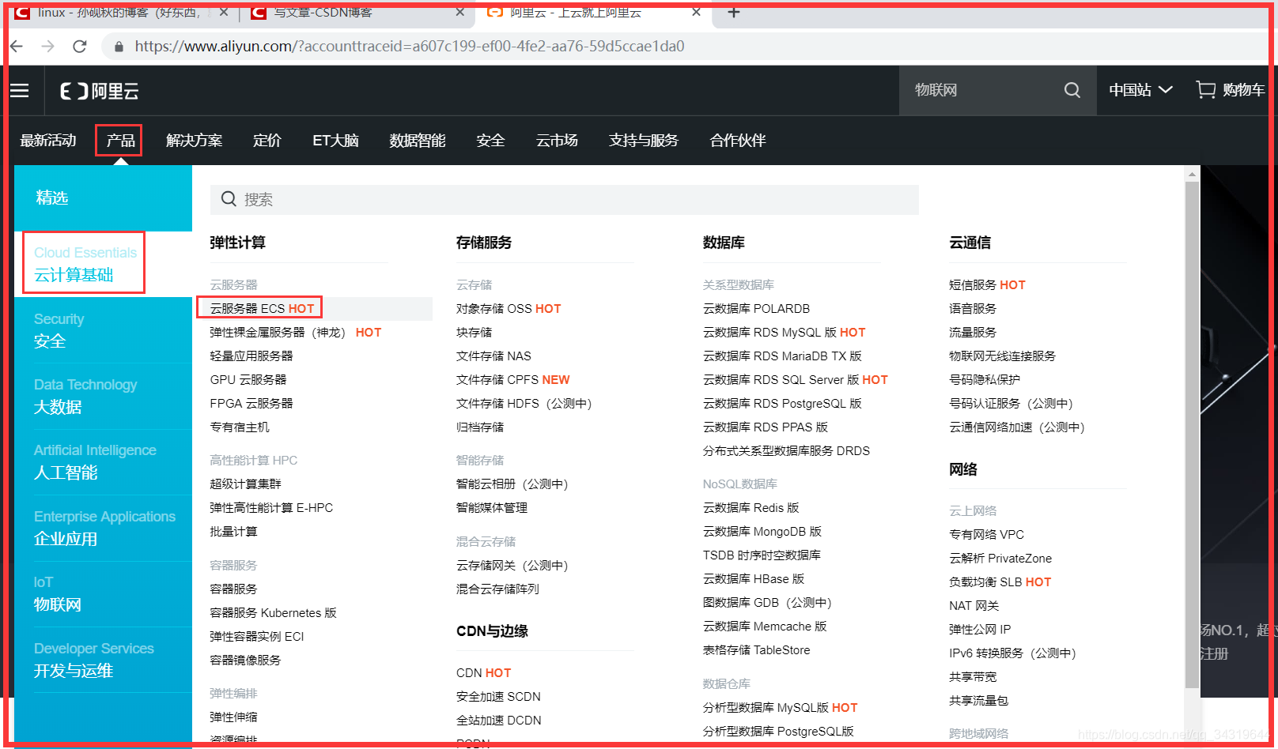Open 弹性高性能计算 E-HPC link
Screen dimensions: 1278x749
271,507
